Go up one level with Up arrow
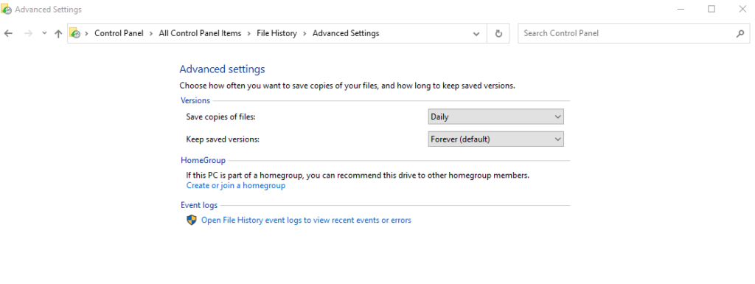755x284 pixels. pos(58,33)
